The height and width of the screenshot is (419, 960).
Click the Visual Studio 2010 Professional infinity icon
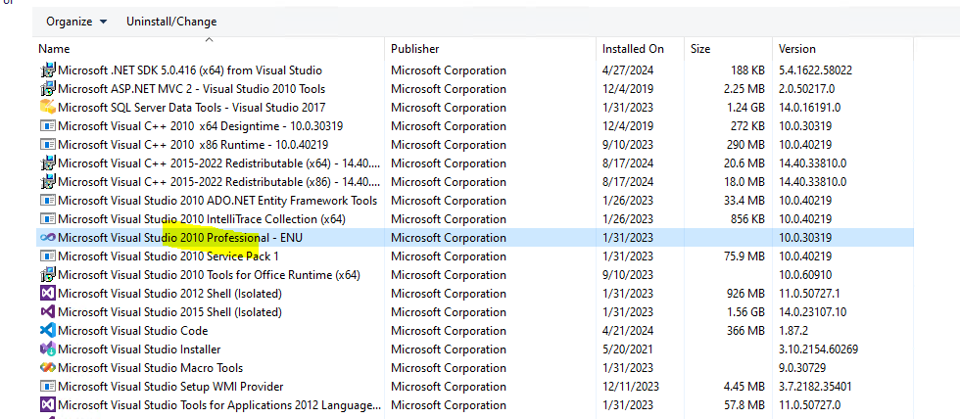[47, 237]
